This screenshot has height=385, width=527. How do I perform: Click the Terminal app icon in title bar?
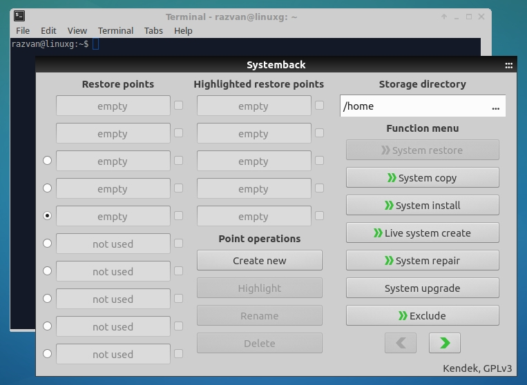click(x=19, y=16)
